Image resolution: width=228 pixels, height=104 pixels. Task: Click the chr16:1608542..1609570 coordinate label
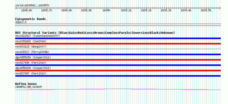[x=32, y=6]
